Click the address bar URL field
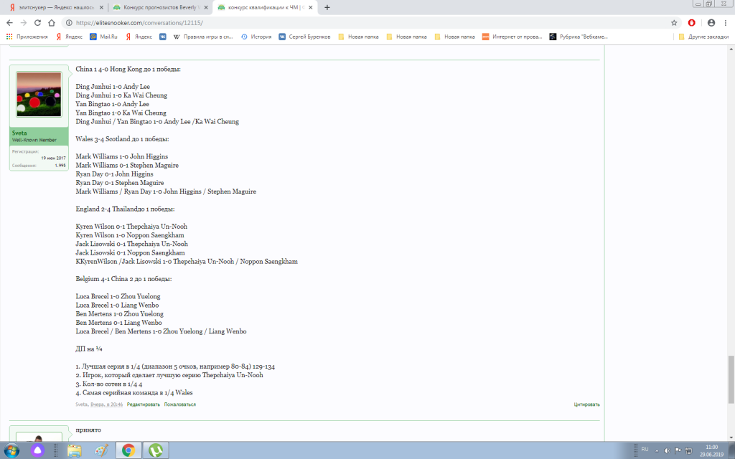The width and height of the screenshot is (735, 459). 359,22
